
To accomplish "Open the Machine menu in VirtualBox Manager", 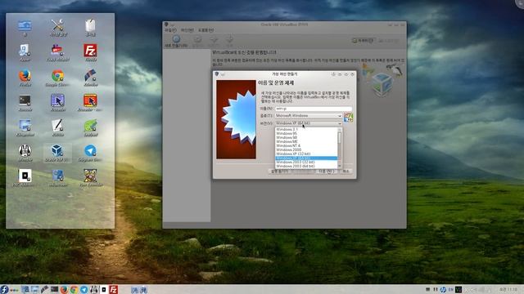I will 187,30.
